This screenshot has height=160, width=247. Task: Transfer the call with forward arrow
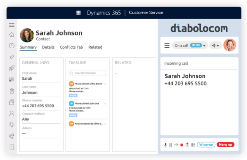coord(176,145)
